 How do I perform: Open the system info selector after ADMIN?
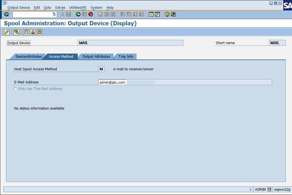[269, 189]
